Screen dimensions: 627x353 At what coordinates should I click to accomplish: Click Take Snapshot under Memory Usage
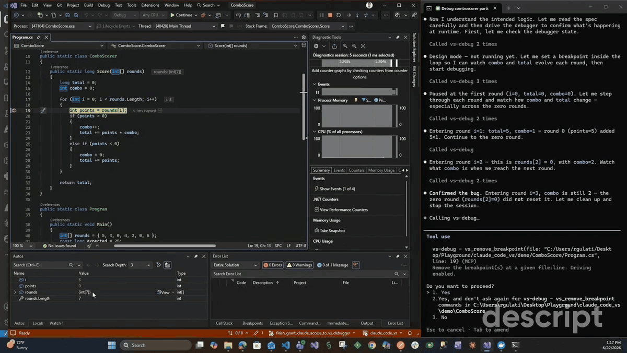[x=330, y=230]
